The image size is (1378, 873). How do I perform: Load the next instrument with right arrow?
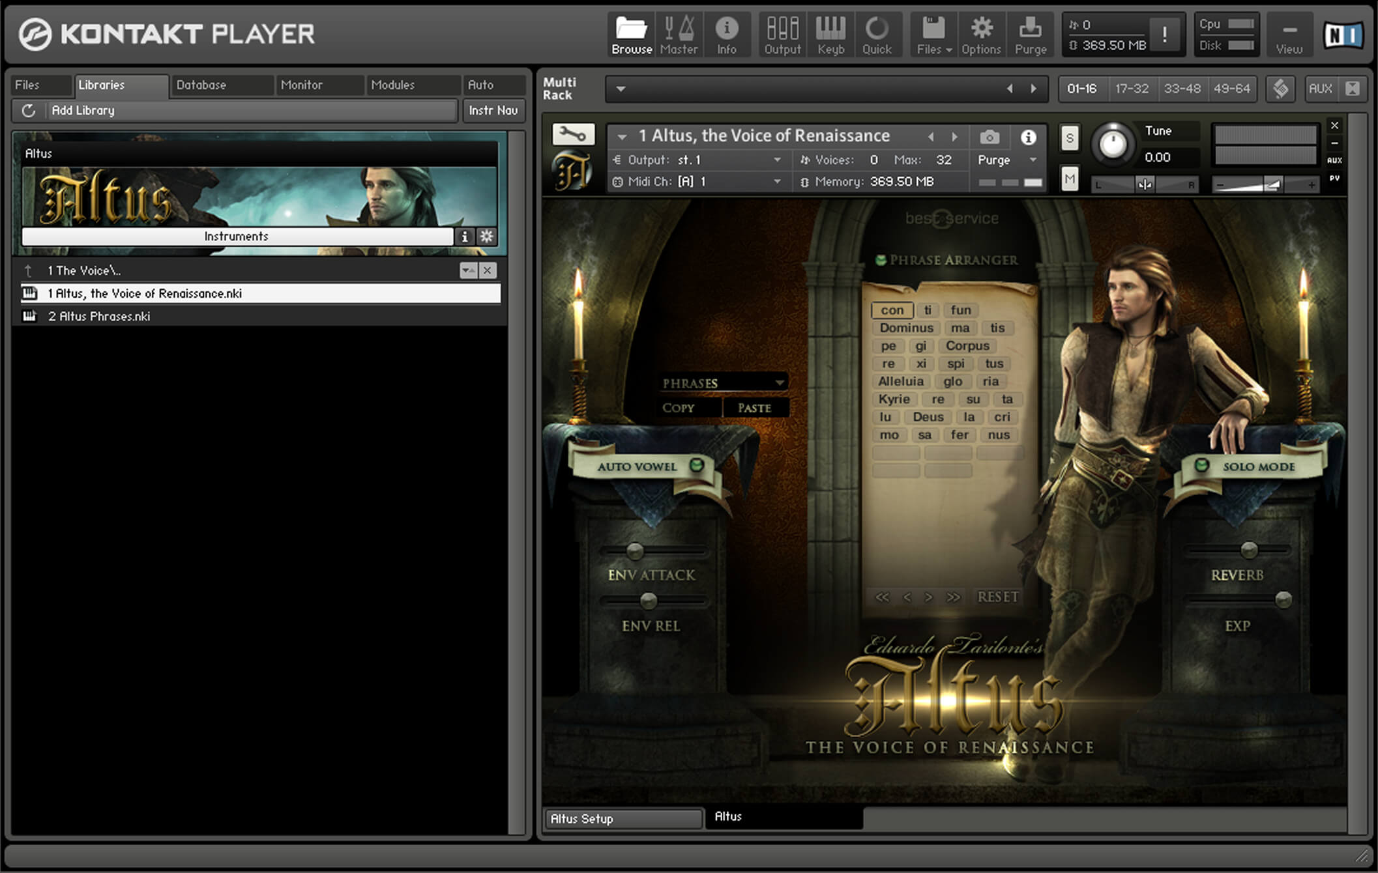coord(954,137)
